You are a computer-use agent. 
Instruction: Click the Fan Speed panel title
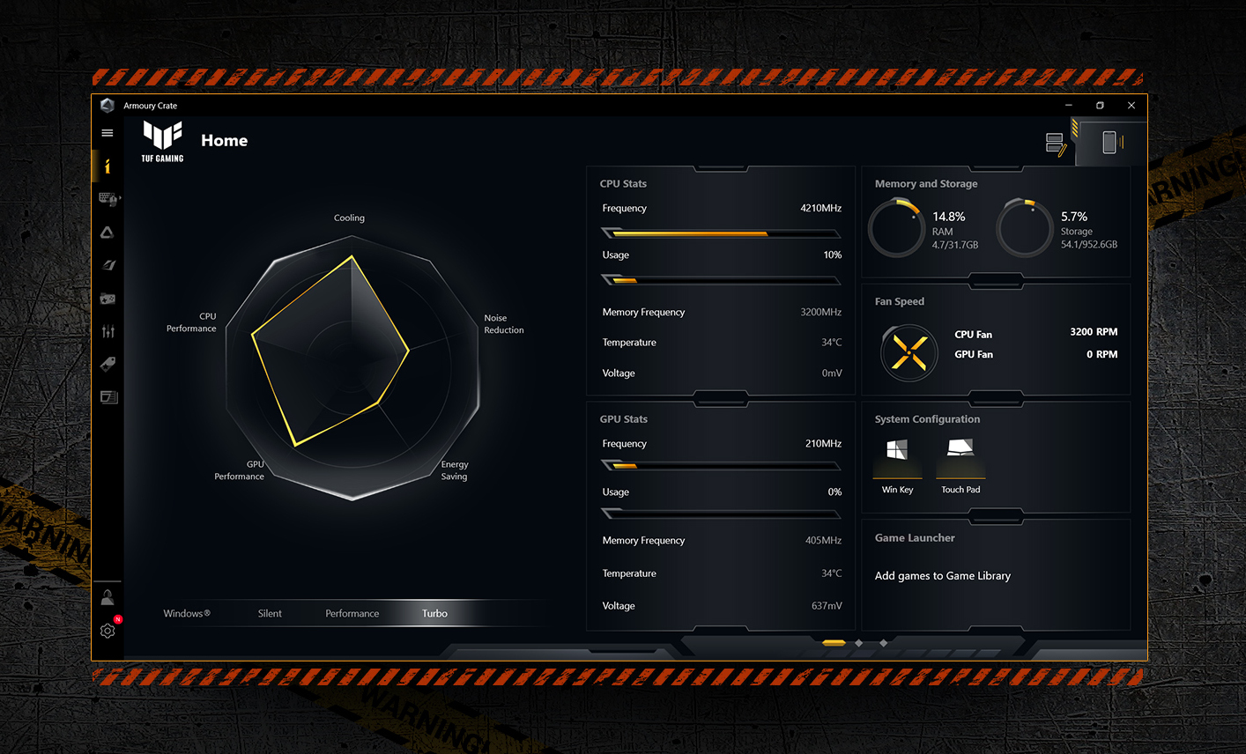[899, 301]
